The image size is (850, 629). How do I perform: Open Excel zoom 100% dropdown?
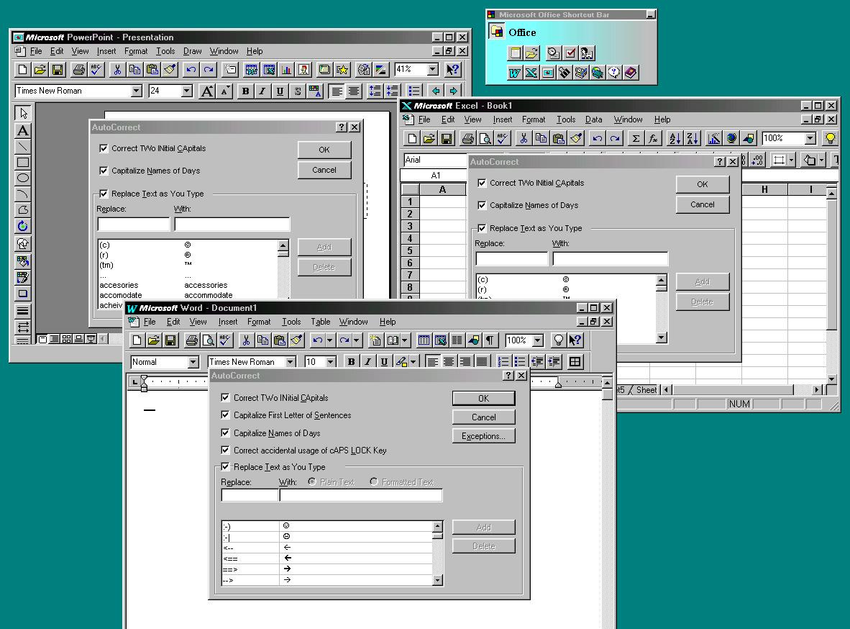810,138
